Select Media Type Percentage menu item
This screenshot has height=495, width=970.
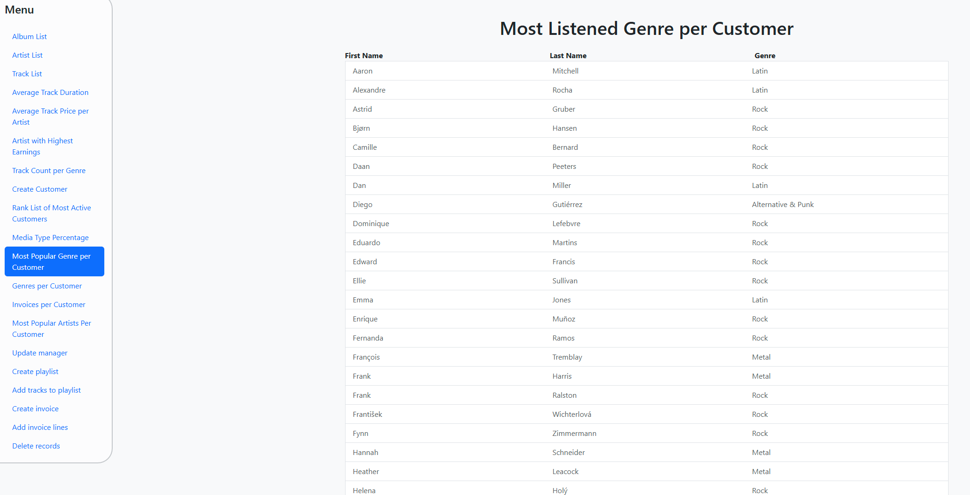click(x=50, y=237)
